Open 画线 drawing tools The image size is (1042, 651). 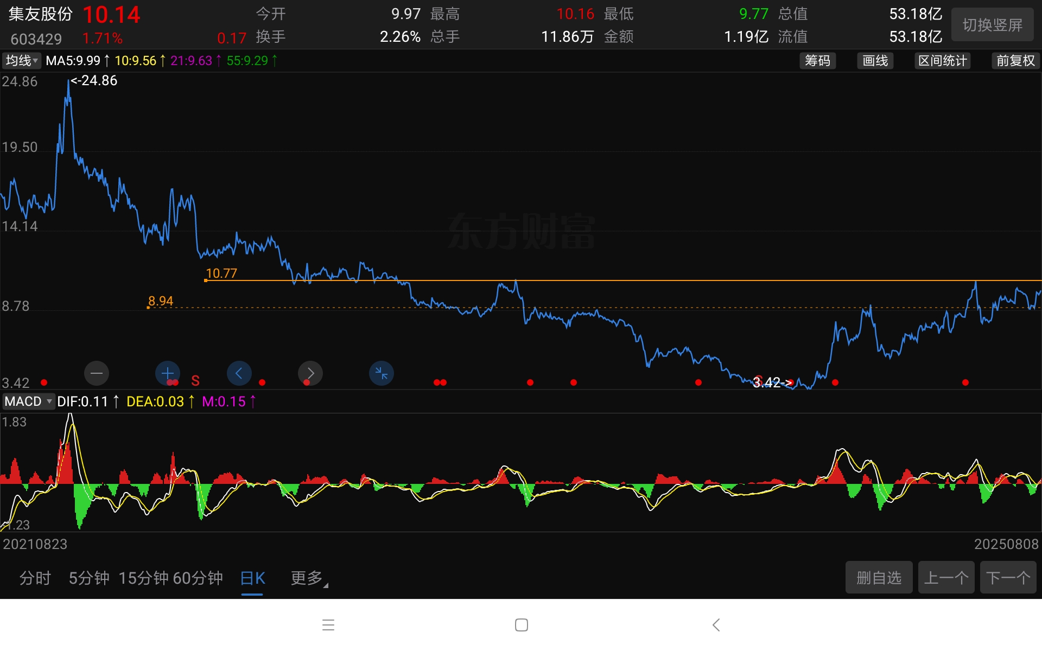[x=875, y=61]
